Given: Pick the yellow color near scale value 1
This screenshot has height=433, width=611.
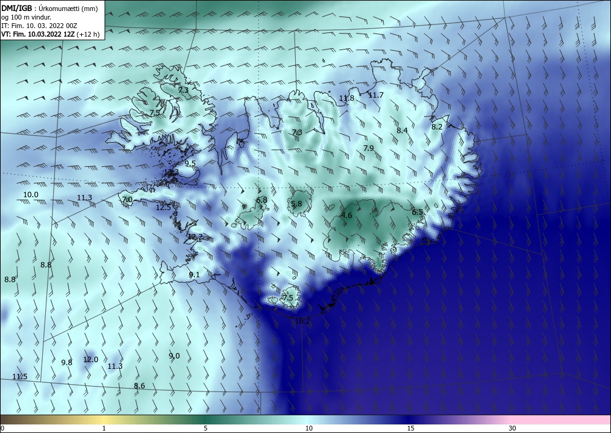Looking at the screenshot, I should [104, 420].
